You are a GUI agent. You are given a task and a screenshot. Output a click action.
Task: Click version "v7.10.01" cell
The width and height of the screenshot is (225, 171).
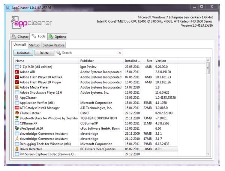[x=161, y=118]
